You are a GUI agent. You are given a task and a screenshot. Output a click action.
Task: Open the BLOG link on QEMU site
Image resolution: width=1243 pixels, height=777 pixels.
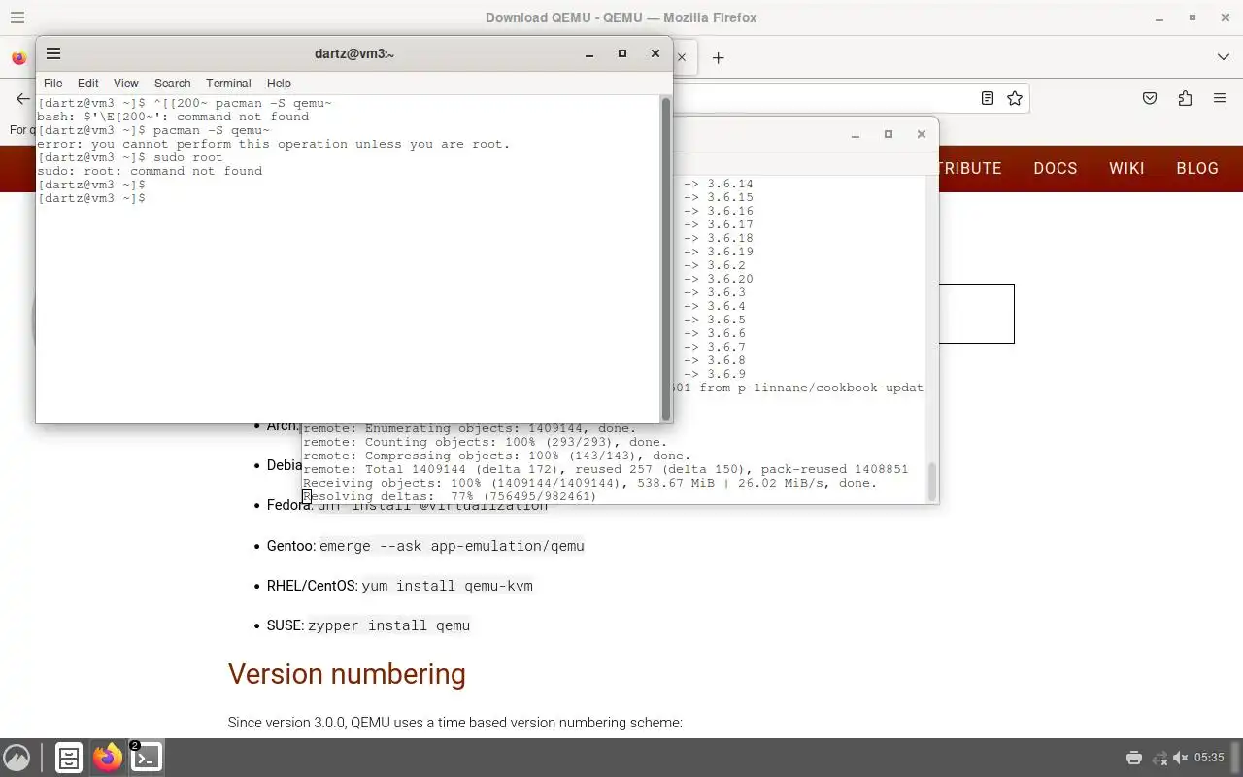click(1197, 168)
